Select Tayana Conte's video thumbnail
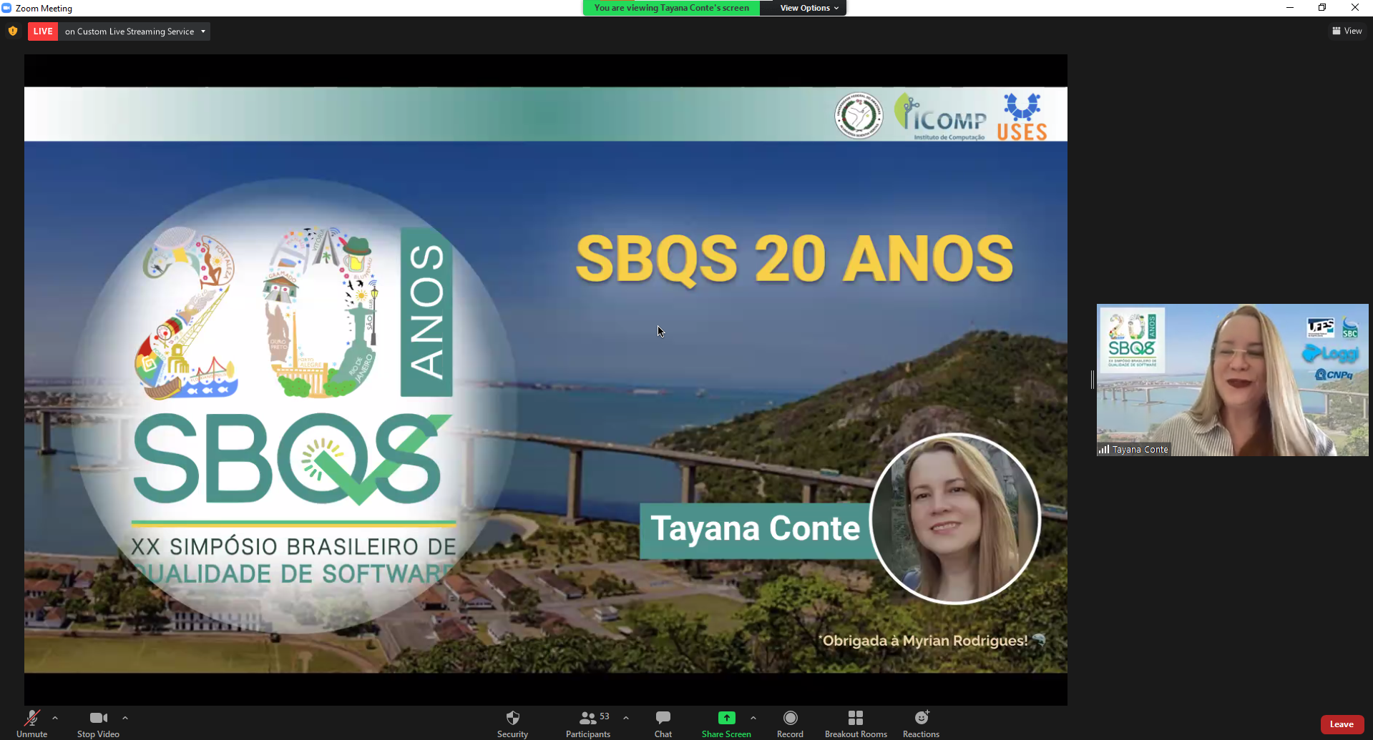Screen dimensions: 1373x740 pyautogui.click(x=1232, y=380)
